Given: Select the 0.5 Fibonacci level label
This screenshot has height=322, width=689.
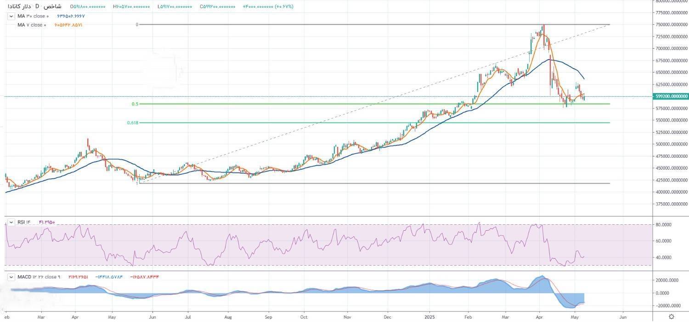Looking at the screenshot, I should 135,104.
